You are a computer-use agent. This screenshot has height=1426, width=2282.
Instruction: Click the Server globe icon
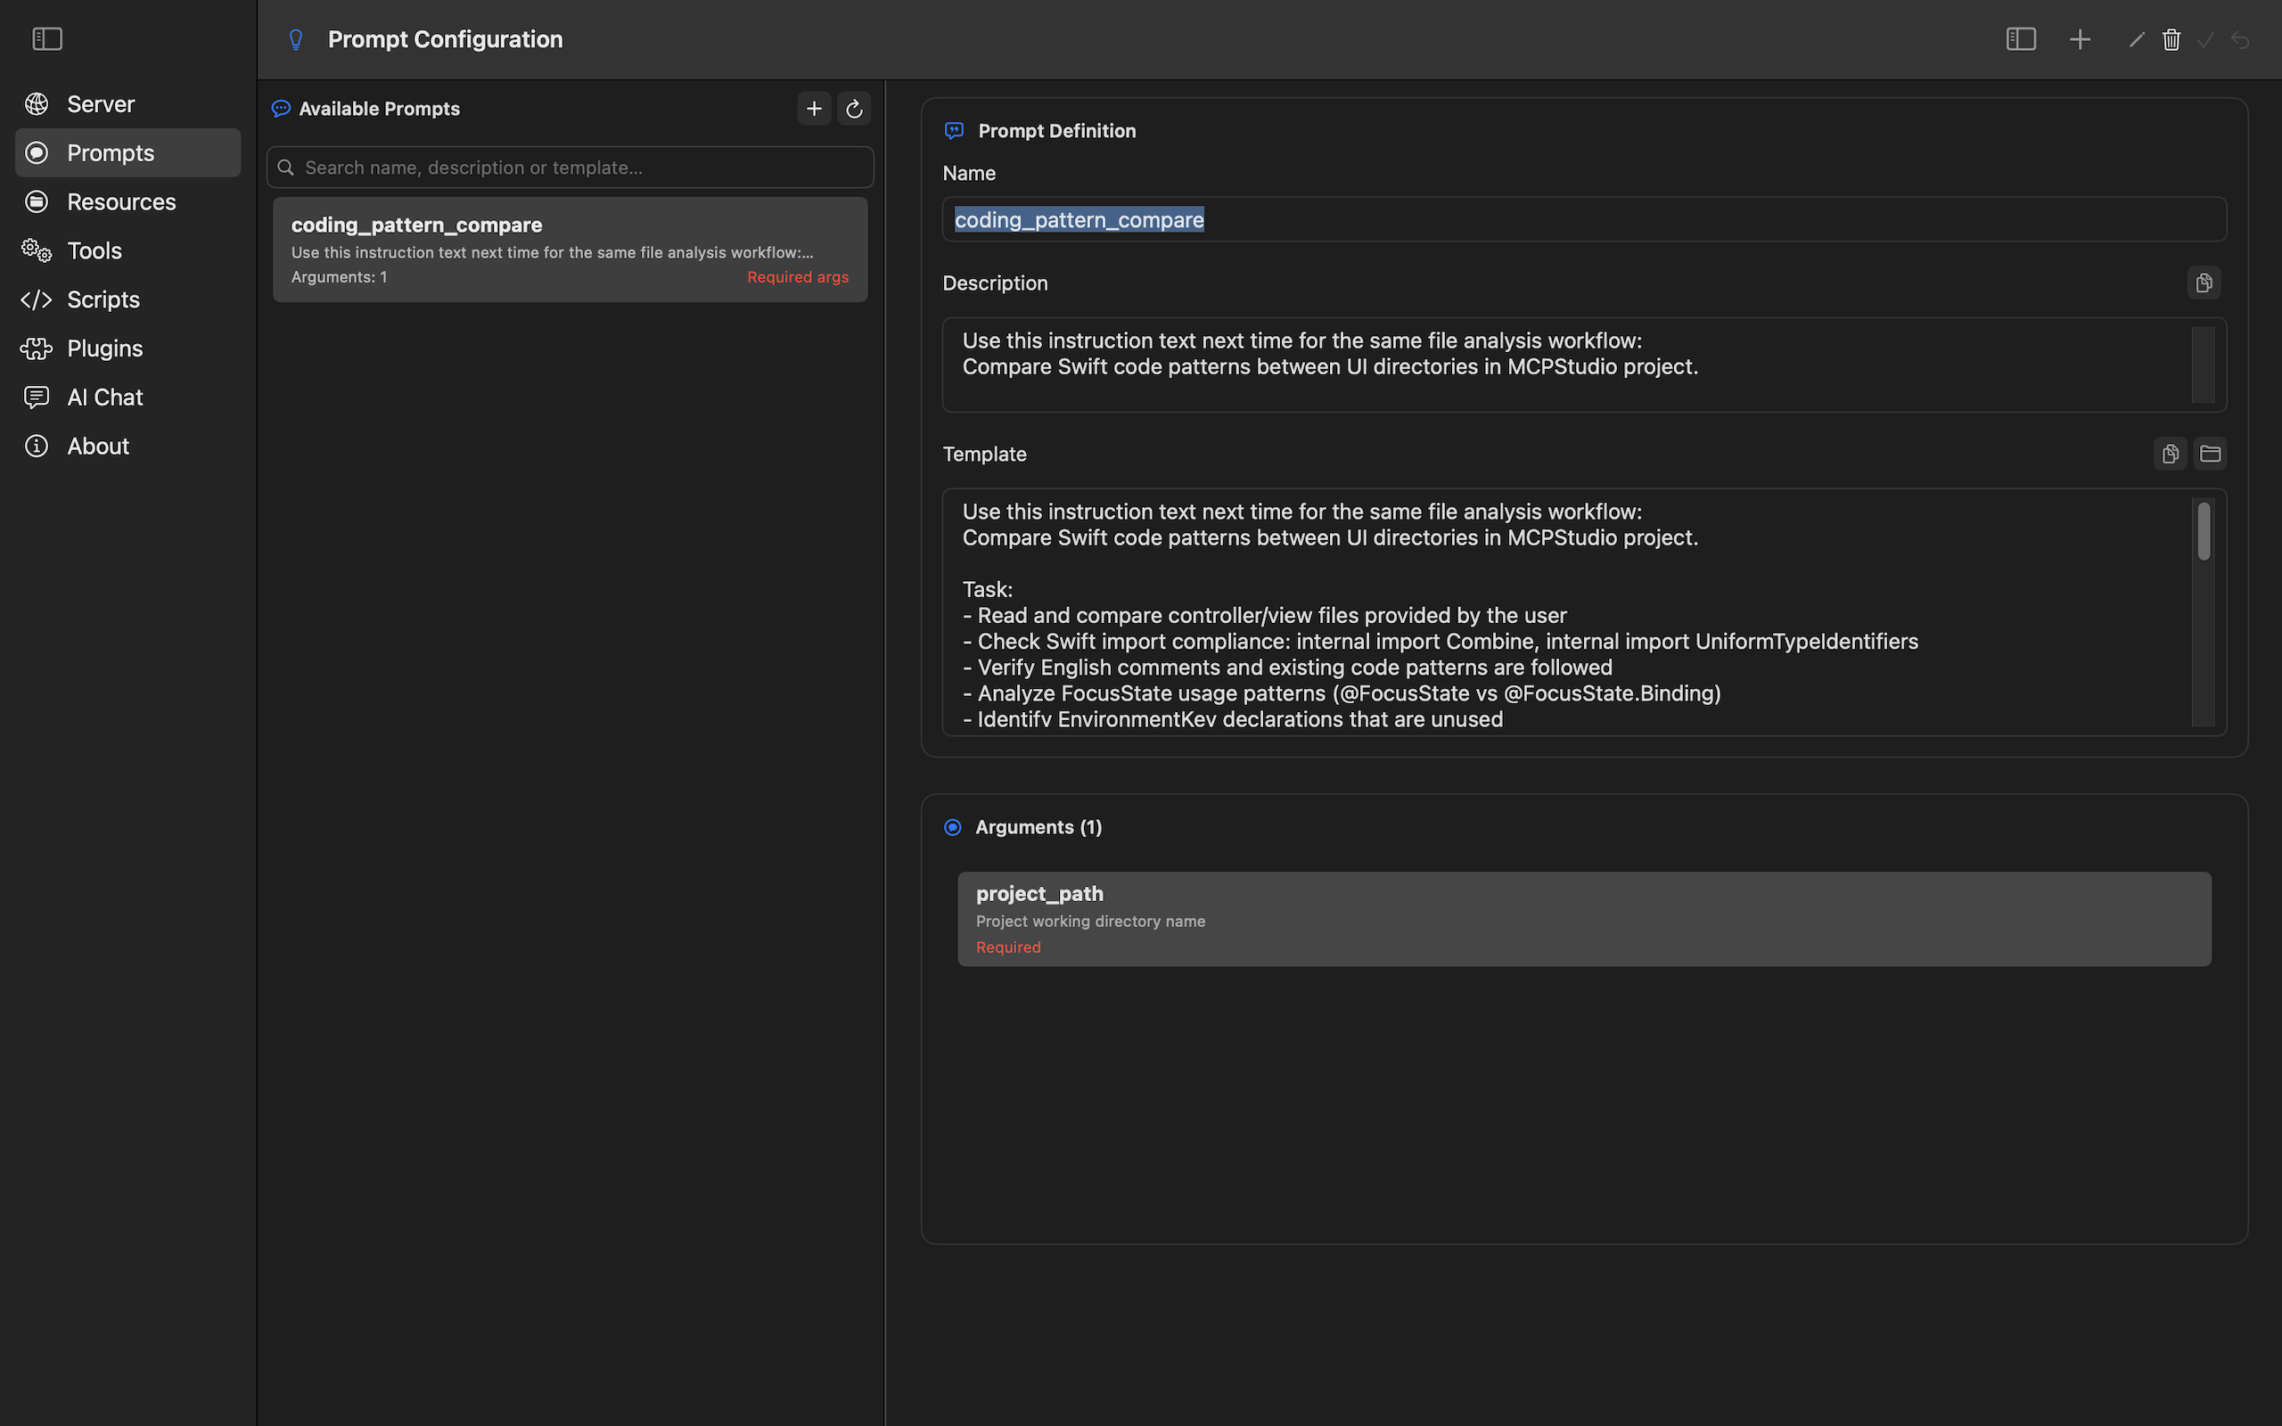click(x=37, y=103)
